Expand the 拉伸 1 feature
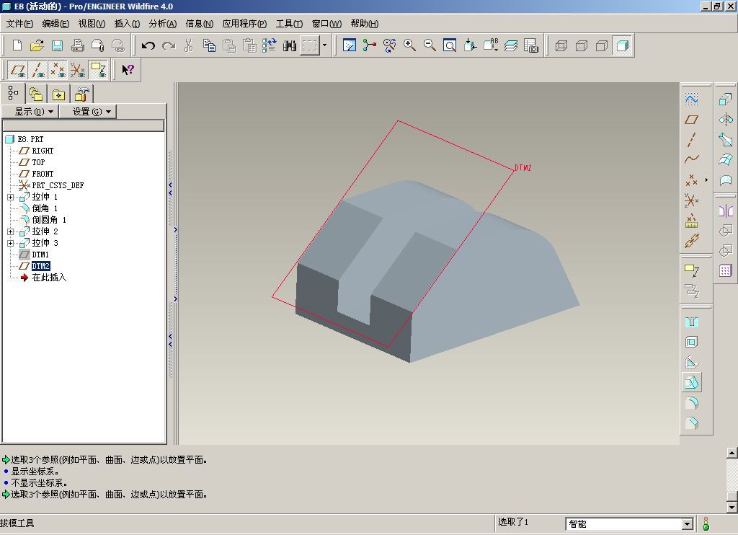Image resolution: width=738 pixels, height=535 pixels. pos(10,197)
